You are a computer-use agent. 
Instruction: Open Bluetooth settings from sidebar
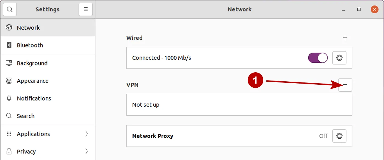(x=9, y=45)
